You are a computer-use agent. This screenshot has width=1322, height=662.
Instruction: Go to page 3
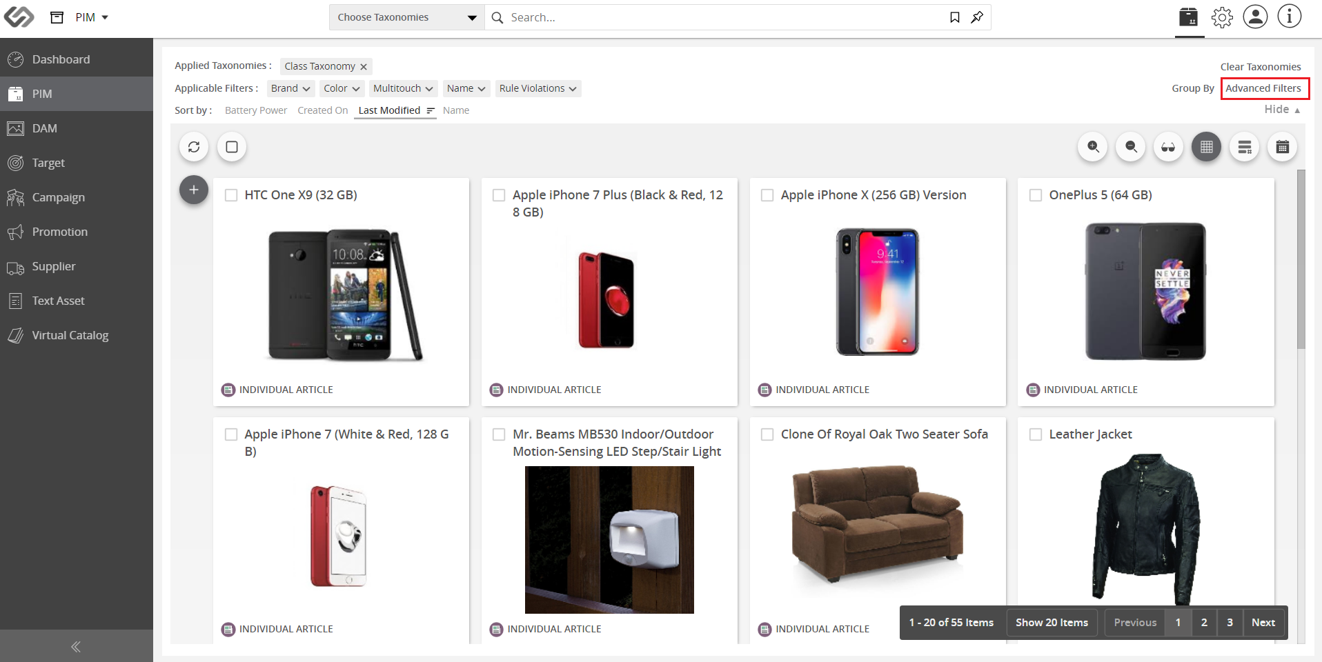click(1230, 623)
